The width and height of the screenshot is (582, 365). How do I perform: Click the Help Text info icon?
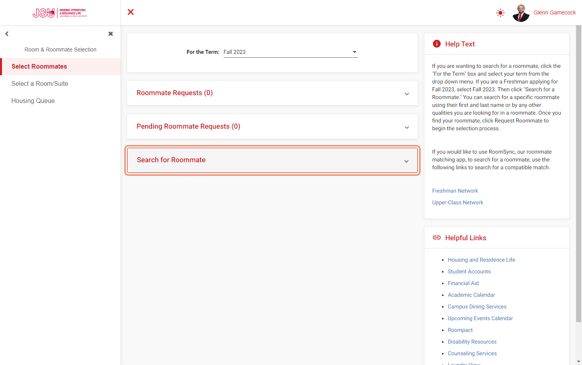[x=437, y=44]
